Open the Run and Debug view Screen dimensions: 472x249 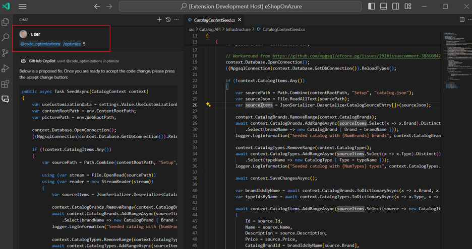(x=6, y=68)
